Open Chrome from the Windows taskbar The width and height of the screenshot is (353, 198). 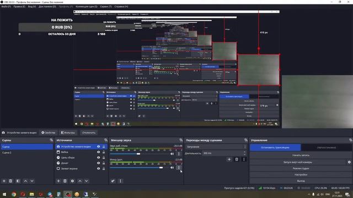[x=14, y=194]
